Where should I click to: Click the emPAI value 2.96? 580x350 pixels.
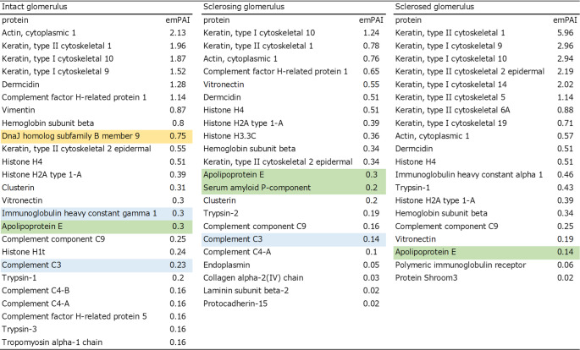coord(566,46)
